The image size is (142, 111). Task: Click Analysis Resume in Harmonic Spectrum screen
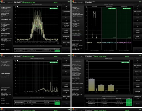pyautogui.click(x=138, y=31)
